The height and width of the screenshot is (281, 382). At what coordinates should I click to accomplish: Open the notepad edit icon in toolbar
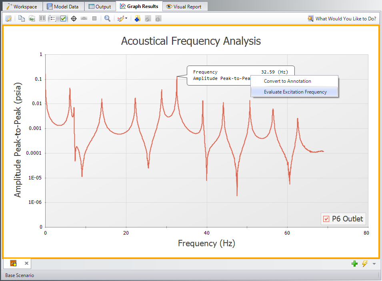tap(8, 18)
